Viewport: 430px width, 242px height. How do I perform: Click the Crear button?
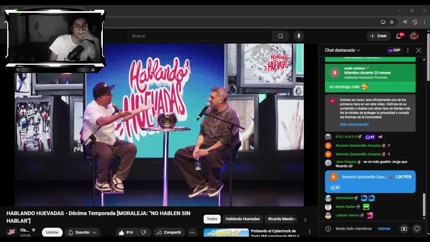(x=378, y=36)
